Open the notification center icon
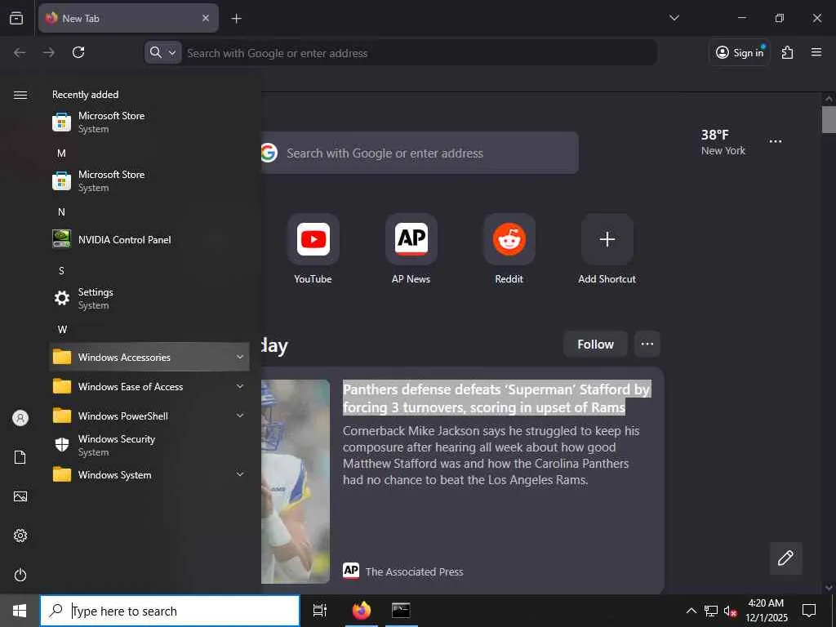Viewport: 836px width, 627px height. coord(809,611)
